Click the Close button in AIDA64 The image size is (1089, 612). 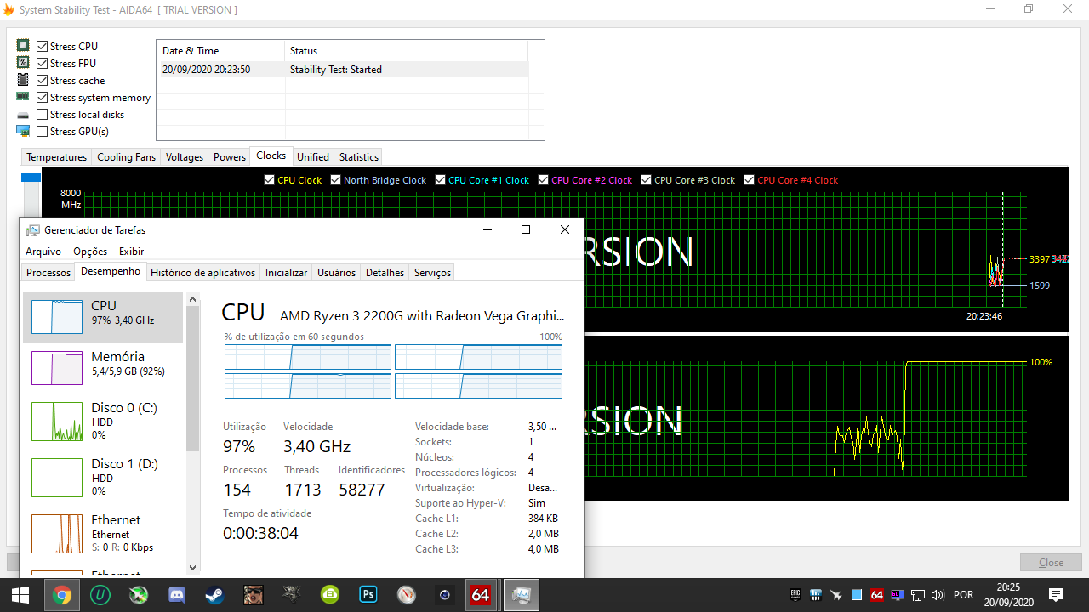point(1052,562)
